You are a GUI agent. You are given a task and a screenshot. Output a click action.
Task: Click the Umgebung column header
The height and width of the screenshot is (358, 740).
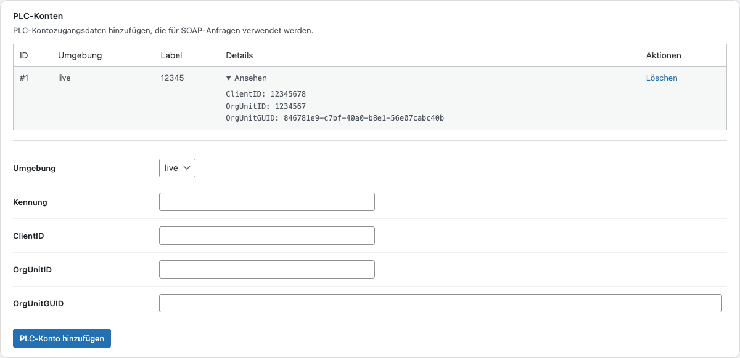coord(75,55)
